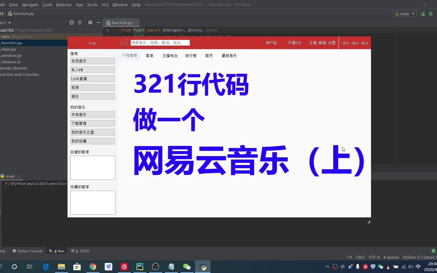
Task: Open the VCS menu
Action: [x=105, y=5]
